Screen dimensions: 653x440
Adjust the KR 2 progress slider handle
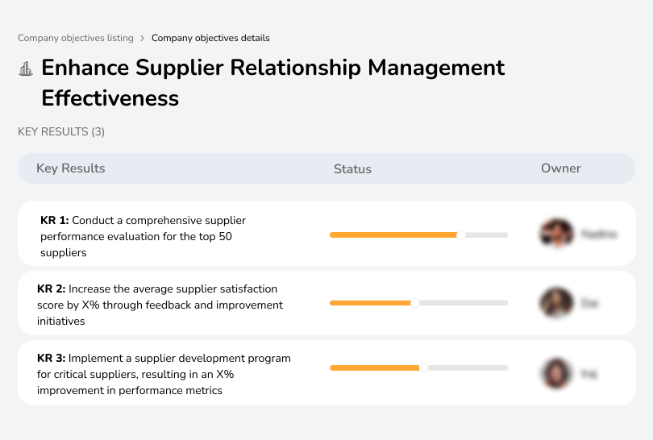tap(415, 303)
